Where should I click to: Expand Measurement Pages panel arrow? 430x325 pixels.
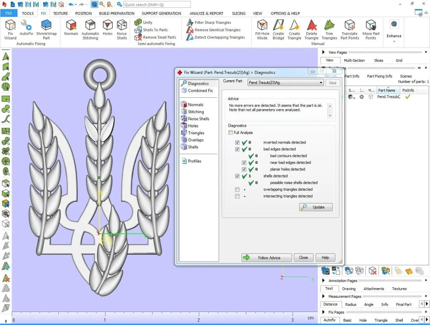(323, 296)
